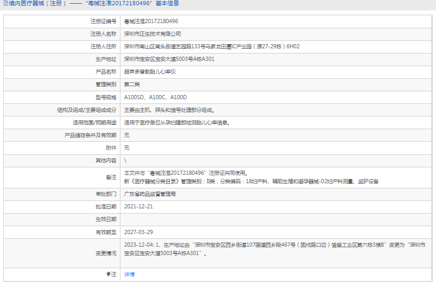Select management category value 第二类
The image size is (436, 285).
coord(132,85)
